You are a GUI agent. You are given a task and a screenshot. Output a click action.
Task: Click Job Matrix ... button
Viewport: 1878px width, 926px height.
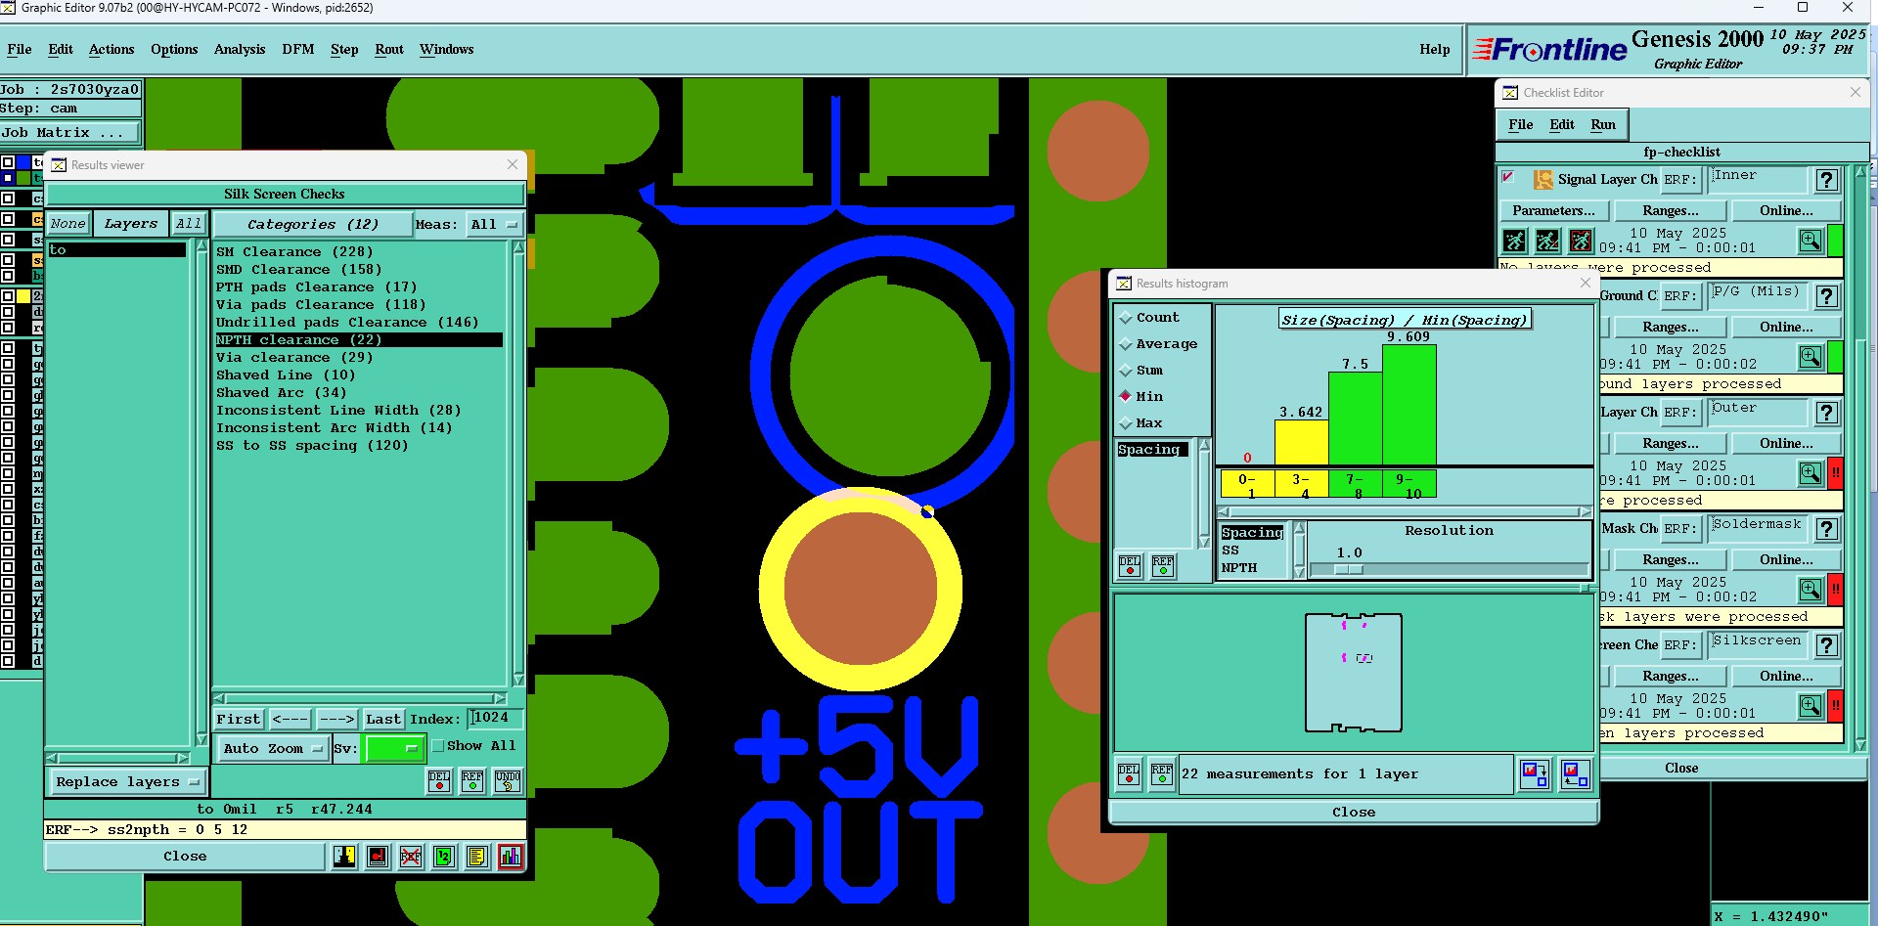click(x=70, y=132)
